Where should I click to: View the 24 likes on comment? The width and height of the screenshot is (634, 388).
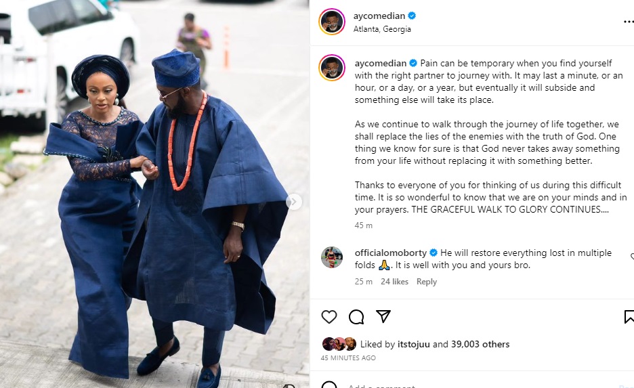point(394,282)
